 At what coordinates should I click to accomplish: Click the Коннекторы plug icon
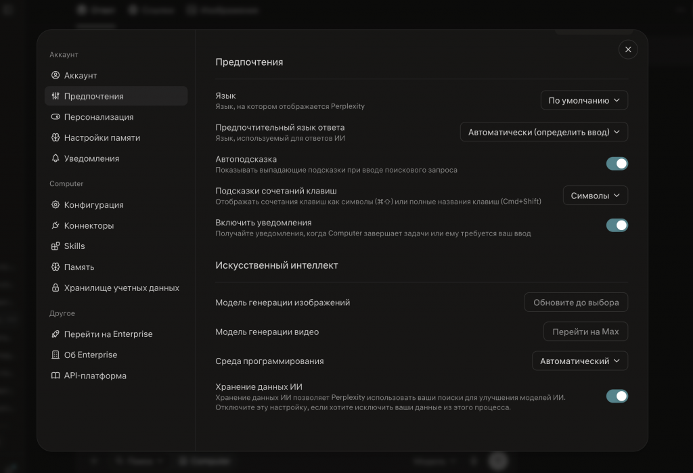pyautogui.click(x=55, y=225)
